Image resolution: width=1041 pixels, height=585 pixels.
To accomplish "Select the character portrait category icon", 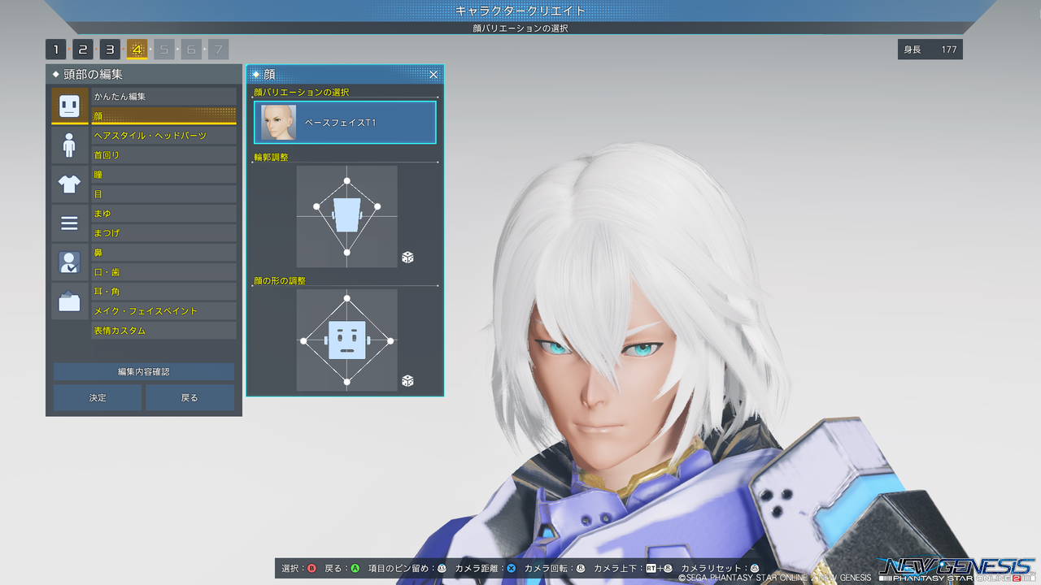I will tap(70, 262).
